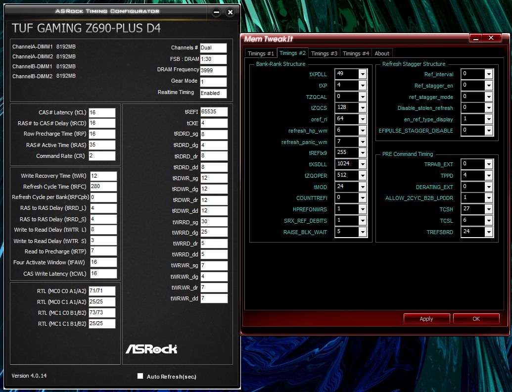512x392 pixels.
Task: Click the RTL (MC0 C0 A1/A2) field
Action: click(102, 291)
